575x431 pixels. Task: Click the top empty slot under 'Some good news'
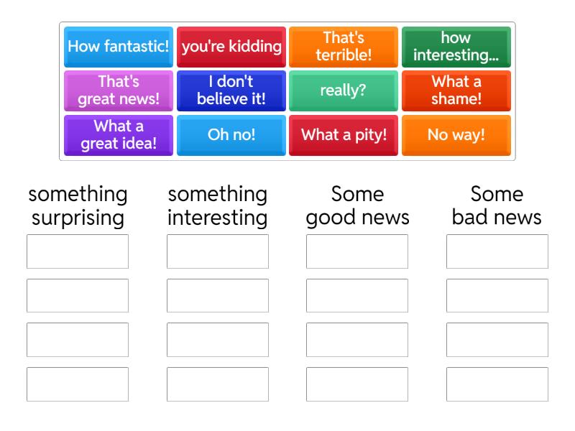(357, 251)
